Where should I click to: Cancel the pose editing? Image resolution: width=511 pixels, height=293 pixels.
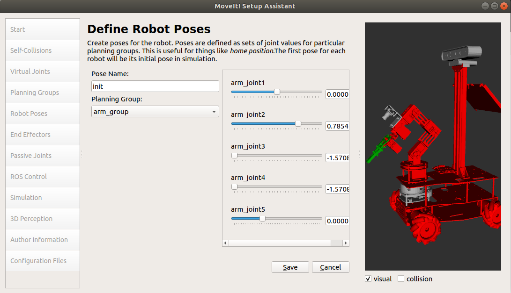[331, 267]
